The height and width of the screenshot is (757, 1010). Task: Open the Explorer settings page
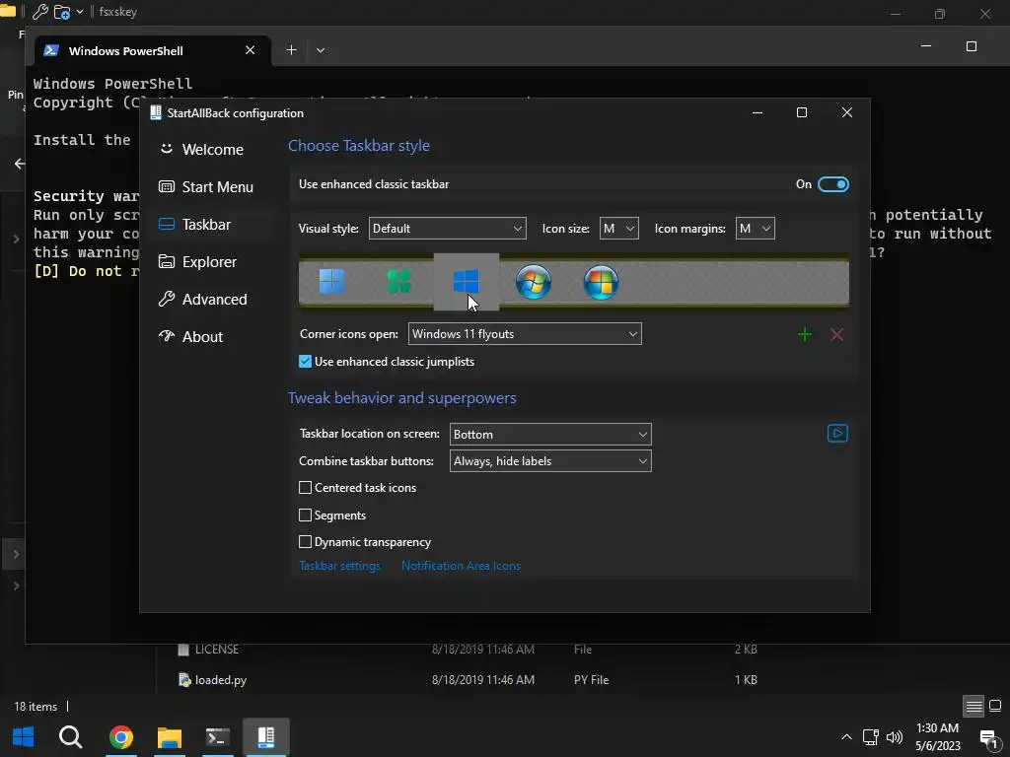point(213,262)
